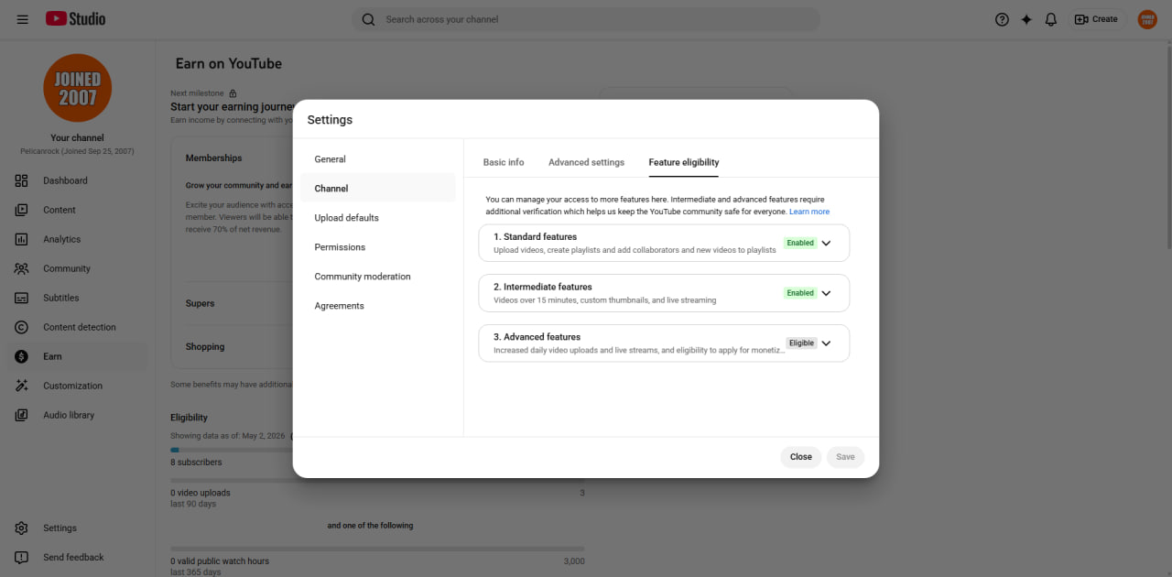This screenshot has width=1172, height=577.
Task: Select Upload defaults in Settings
Action: point(377,218)
